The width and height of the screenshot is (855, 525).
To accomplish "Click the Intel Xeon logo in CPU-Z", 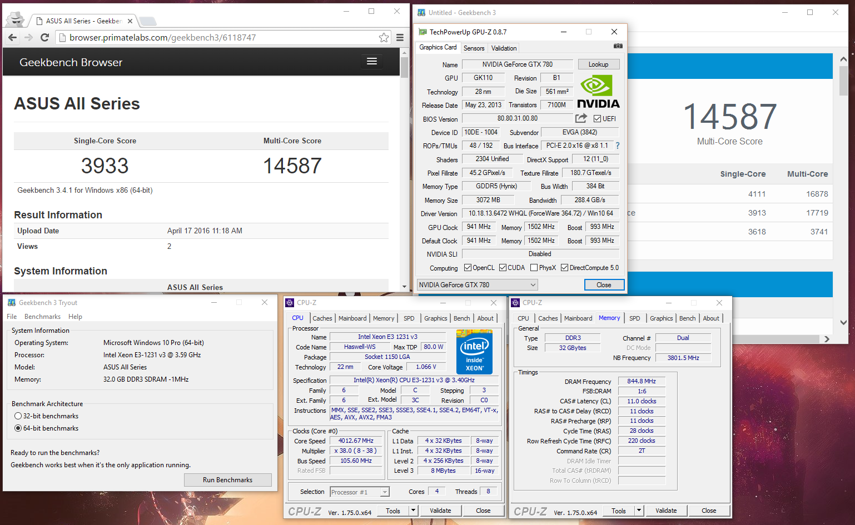I will coord(474,352).
